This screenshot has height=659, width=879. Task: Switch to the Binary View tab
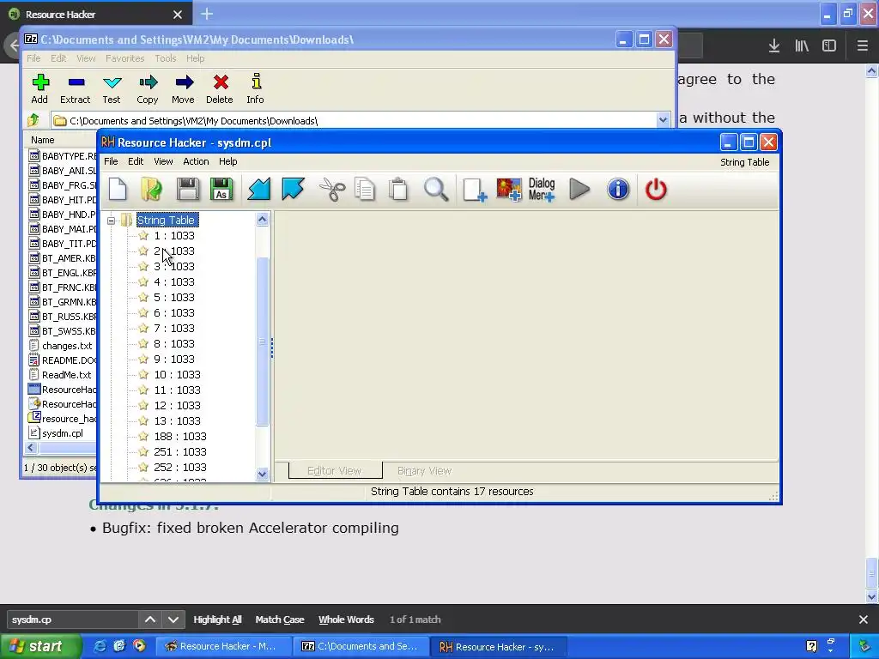(x=424, y=471)
